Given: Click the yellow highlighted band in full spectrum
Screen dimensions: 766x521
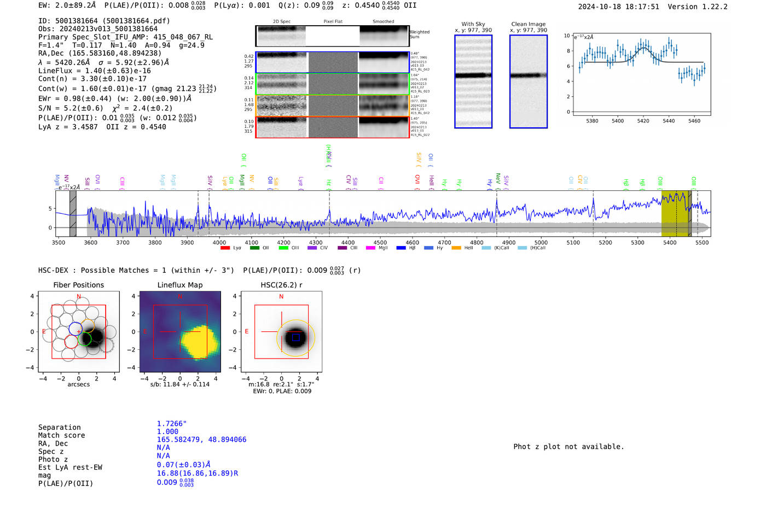Looking at the screenshot, I should (675, 214).
